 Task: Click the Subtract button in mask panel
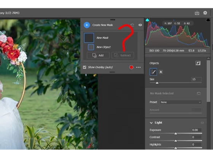point(123,55)
